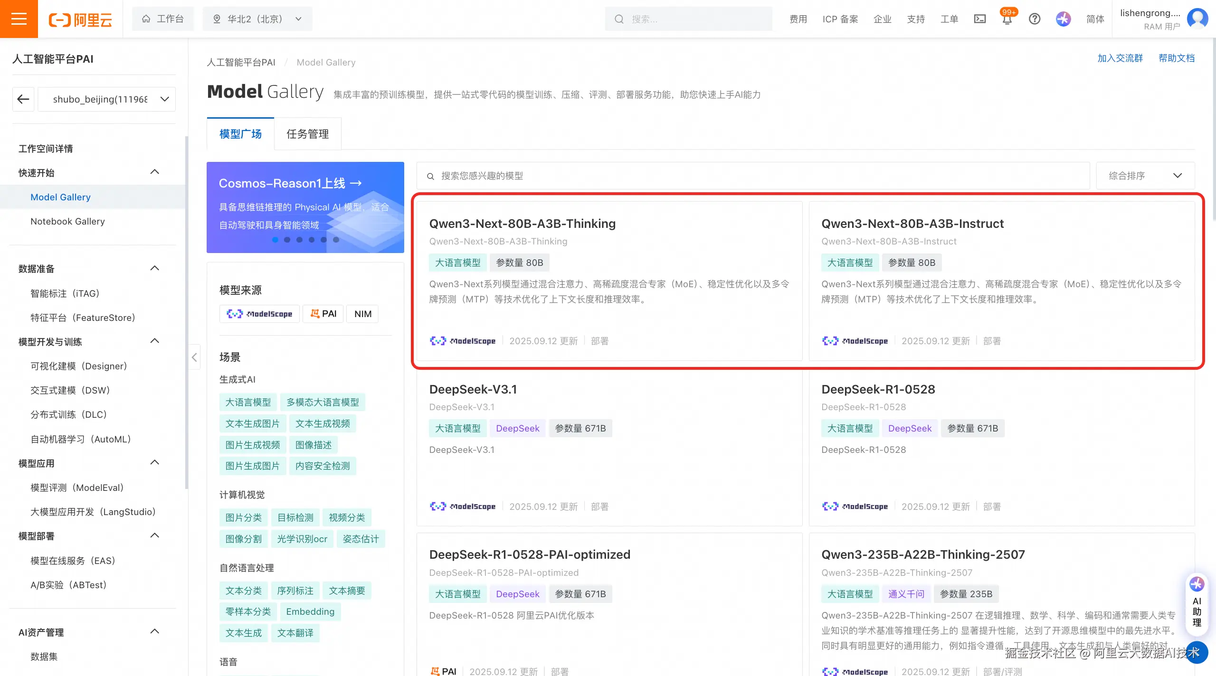Viewport: 1216px width, 676px height.
Task: Go to the 工作台 console button
Action: click(x=163, y=19)
